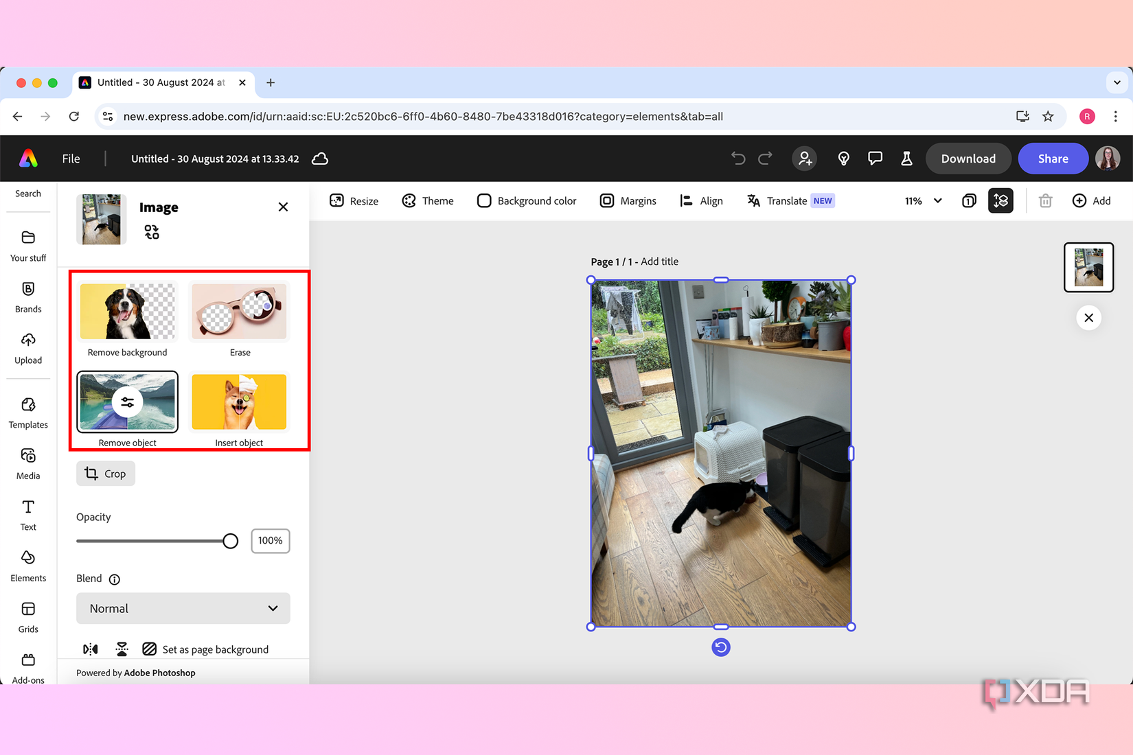
Task: Click the replace image icon under Image heading
Action: 152,233
